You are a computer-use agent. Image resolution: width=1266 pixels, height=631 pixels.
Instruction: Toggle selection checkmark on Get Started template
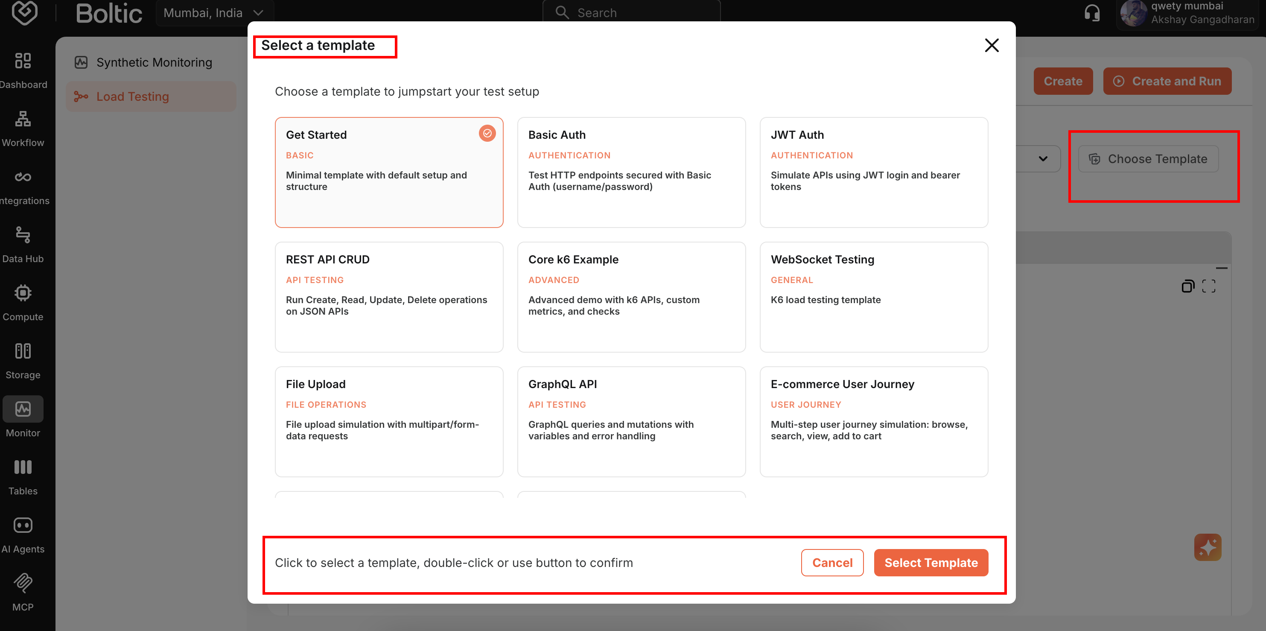487,133
